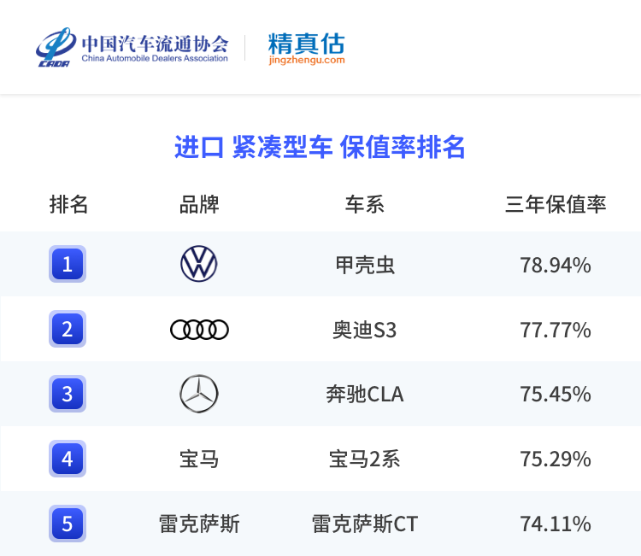Click the rank 1 badge

[x=68, y=264]
